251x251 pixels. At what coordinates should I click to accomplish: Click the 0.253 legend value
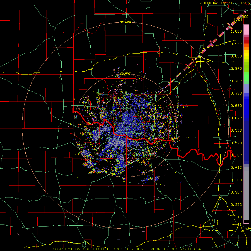[236, 205]
